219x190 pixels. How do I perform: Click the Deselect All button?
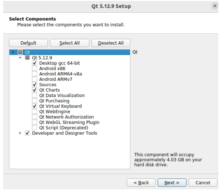(111, 43)
